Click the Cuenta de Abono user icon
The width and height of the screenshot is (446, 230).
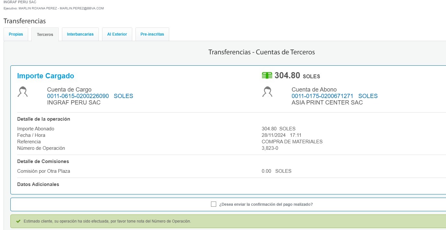pyautogui.click(x=267, y=92)
